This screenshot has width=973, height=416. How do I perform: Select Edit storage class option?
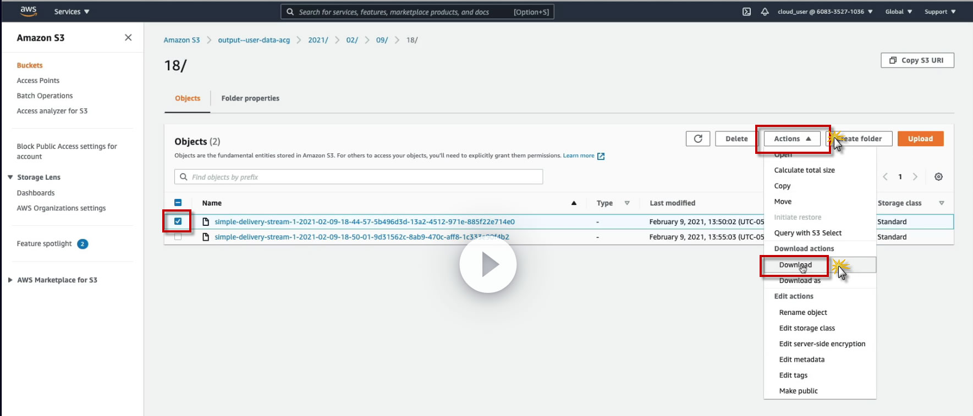pyautogui.click(x=807, y=328)
